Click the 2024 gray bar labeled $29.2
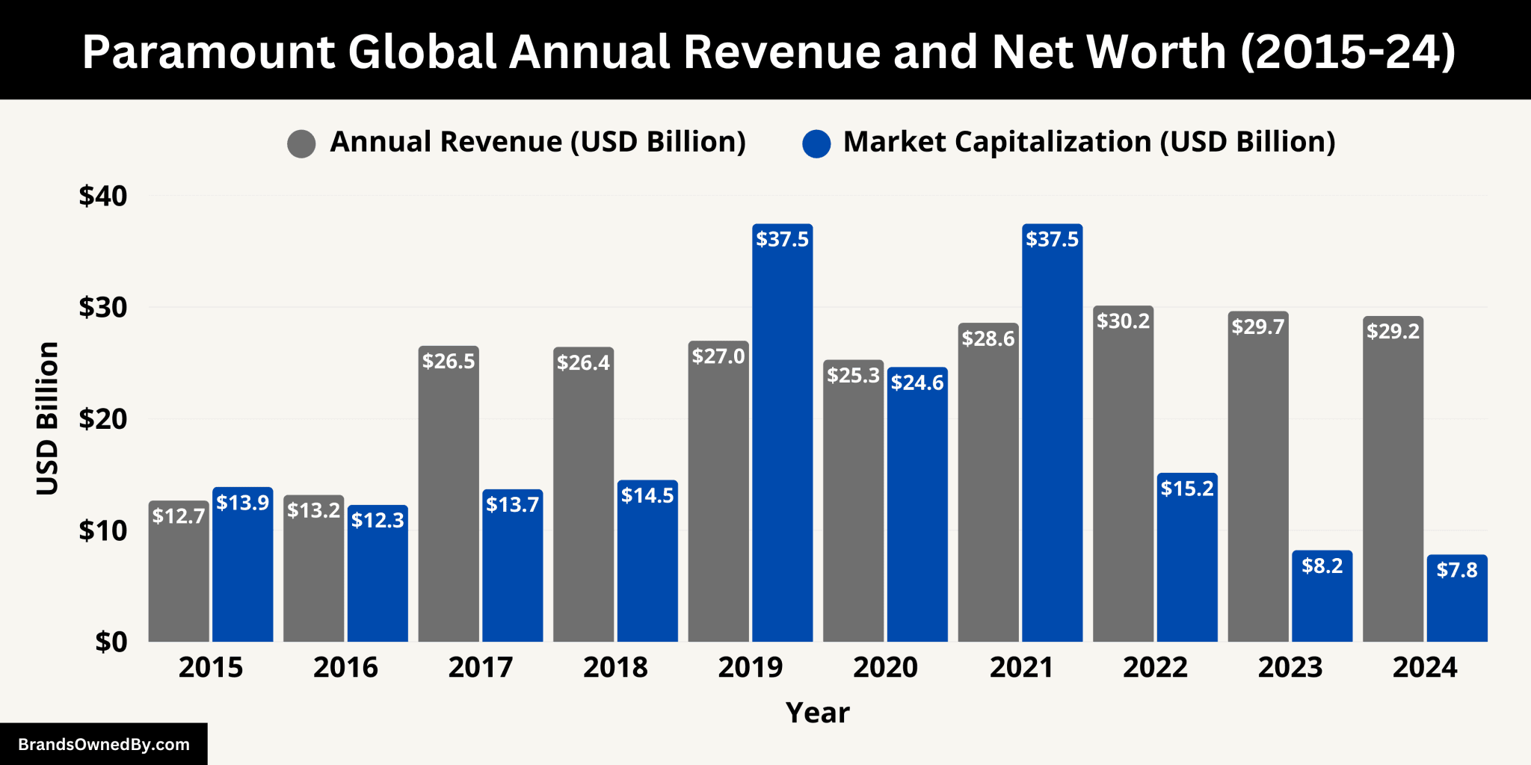The width and height of the screenshot is (1531, 765). coord(1393,478)
